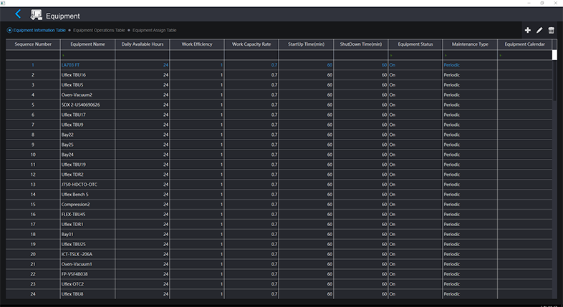This screenshot has width=563, height=307.
Task: Click filter icon under Equipment Name column
Action: coord(63,55)
